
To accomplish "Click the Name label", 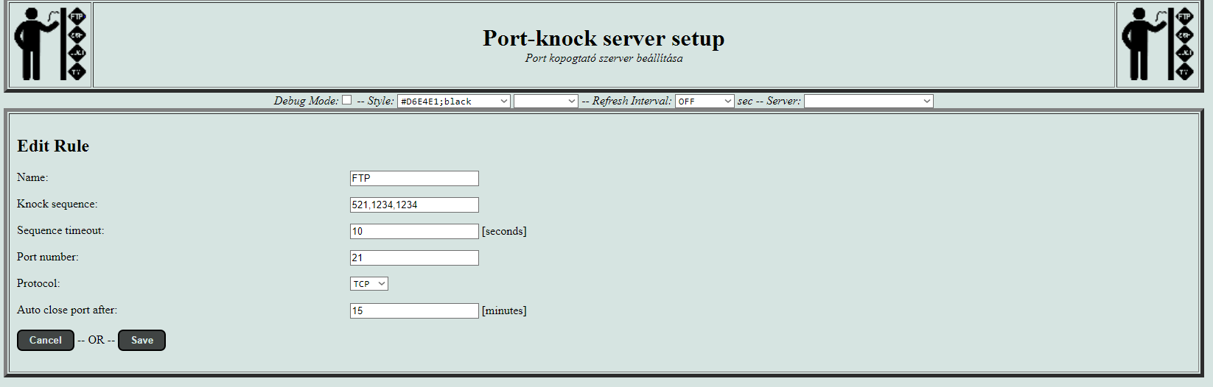I will pos(32,177).
